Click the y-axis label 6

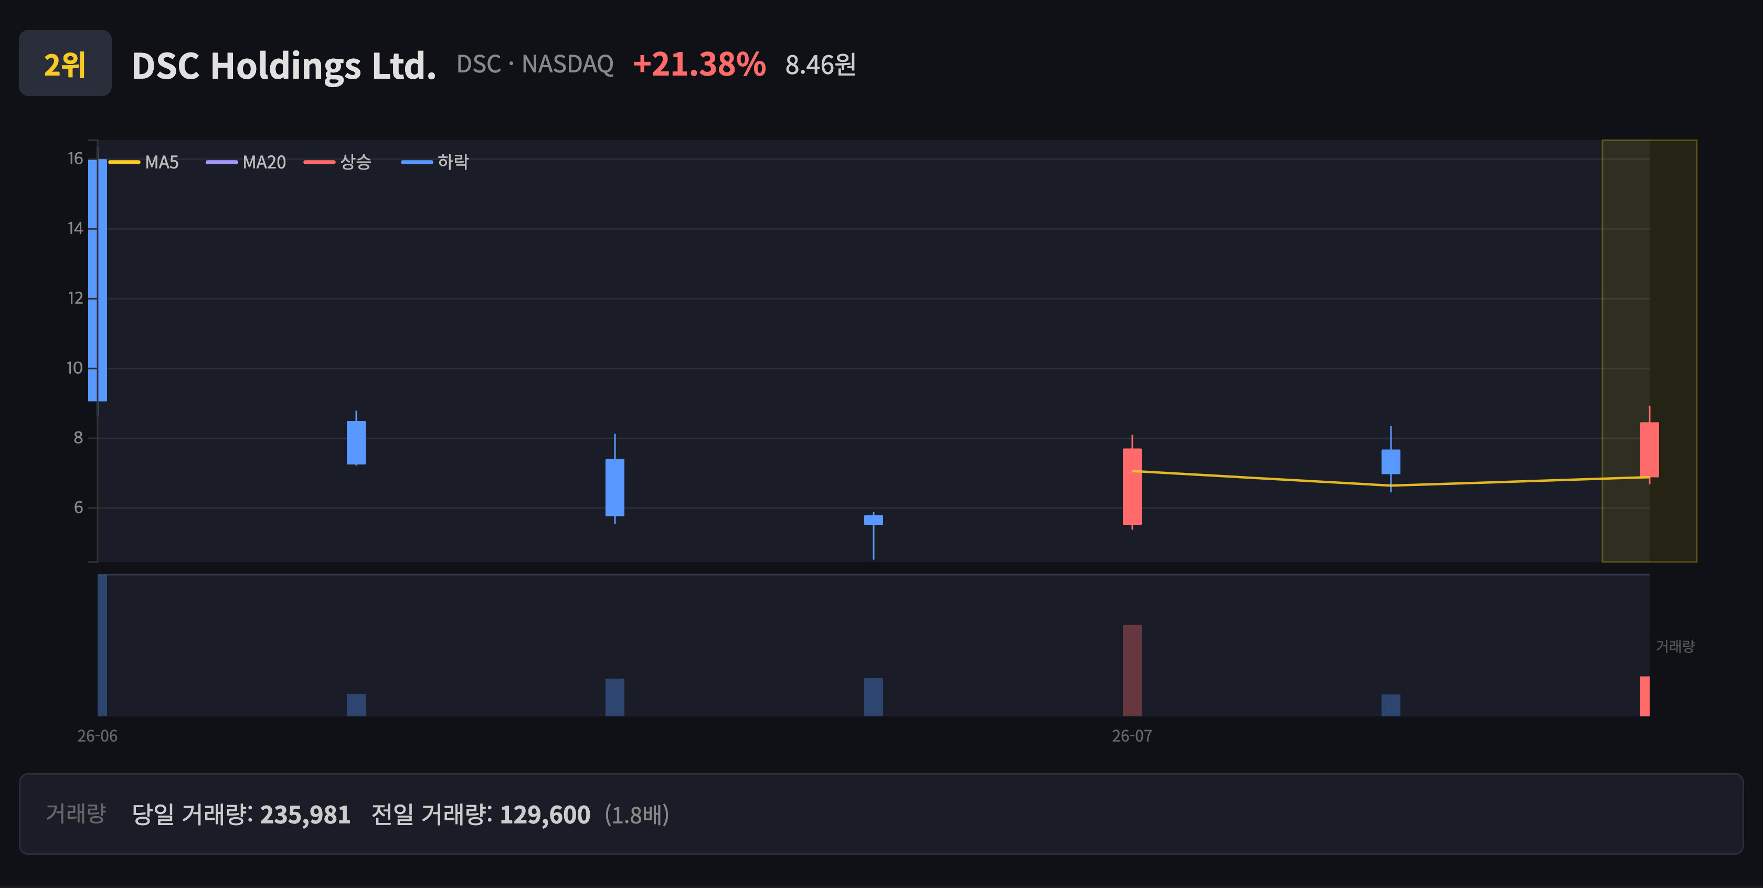(78, 508)
